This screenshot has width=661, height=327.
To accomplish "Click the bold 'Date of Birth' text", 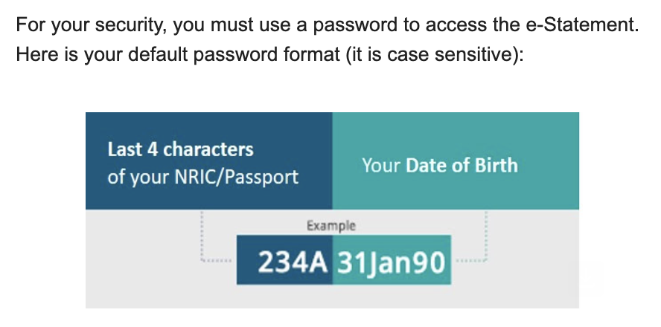I will click(x=462, y=165).
